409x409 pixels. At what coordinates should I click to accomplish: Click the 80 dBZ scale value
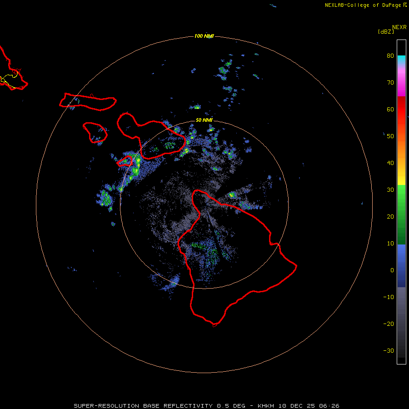pyautogui.click(x=390, y=55)
